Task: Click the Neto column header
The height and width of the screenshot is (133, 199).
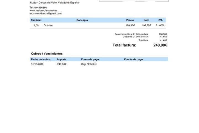Action: [x=146, y=20]
